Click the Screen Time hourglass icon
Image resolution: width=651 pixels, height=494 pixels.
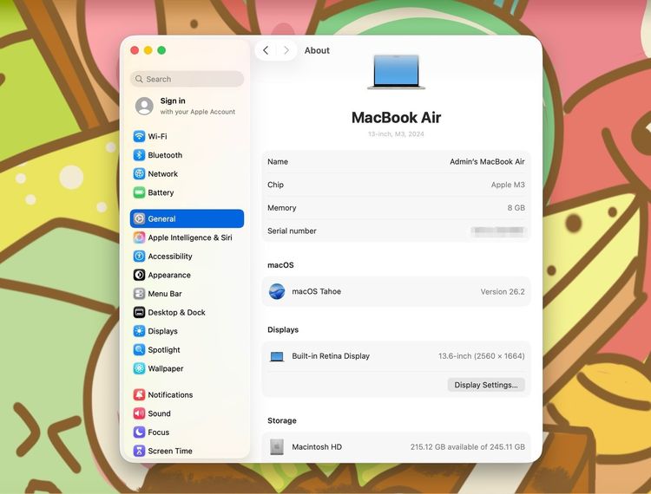(139, 451)
